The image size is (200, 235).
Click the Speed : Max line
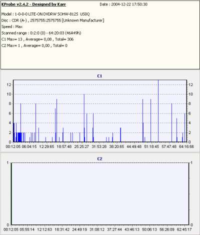(12, 26)
